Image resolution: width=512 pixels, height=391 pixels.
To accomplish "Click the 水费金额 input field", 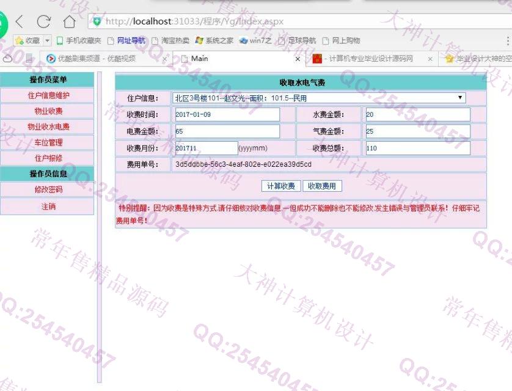I will (x=418, y=115).
